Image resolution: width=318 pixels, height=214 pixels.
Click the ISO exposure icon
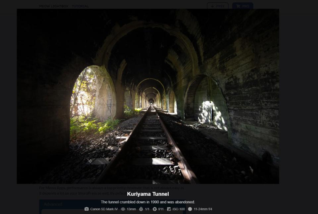[169, 209]
